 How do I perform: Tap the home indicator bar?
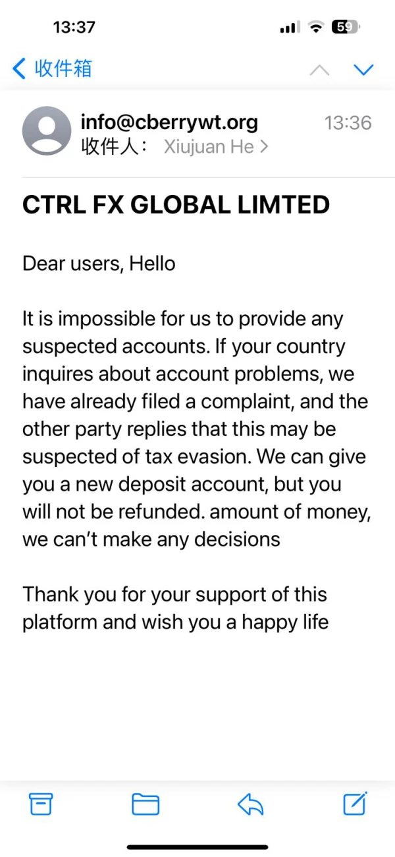coord(197,846)
